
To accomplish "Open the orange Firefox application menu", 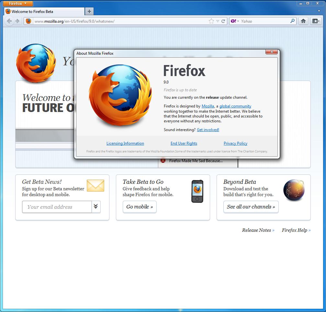I will click(18, 3).
